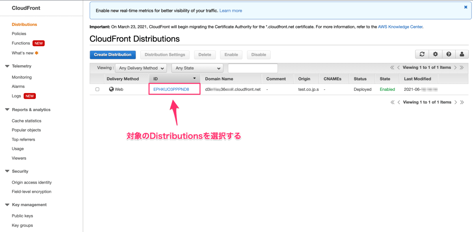Image resolution: width=473 pixels, height=232 pixels.
Task: Open Public keys page
Action: [22, 216]
